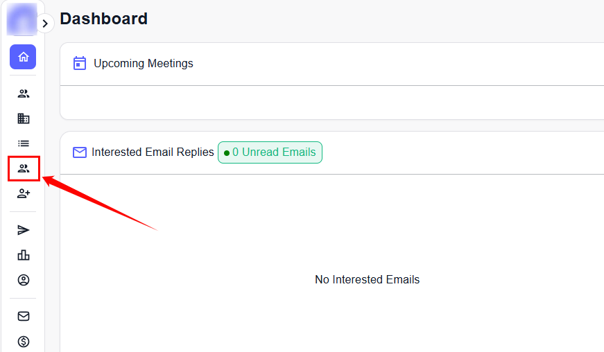Expand the sidebar with the chevron arrow

click(x=45, y=24)
